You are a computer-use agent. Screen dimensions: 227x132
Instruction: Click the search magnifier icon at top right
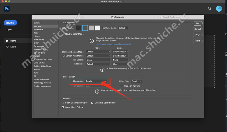[210, 9]
